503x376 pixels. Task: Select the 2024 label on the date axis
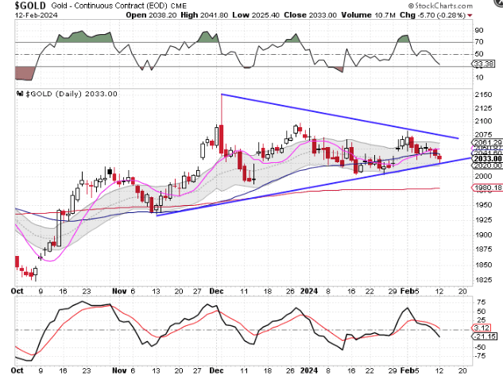click(x=308, y=291)
